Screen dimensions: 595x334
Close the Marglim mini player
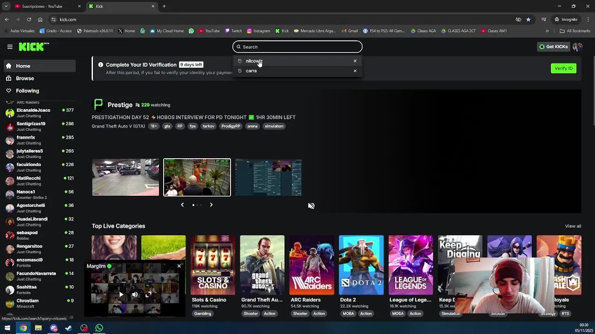point(179,266)
